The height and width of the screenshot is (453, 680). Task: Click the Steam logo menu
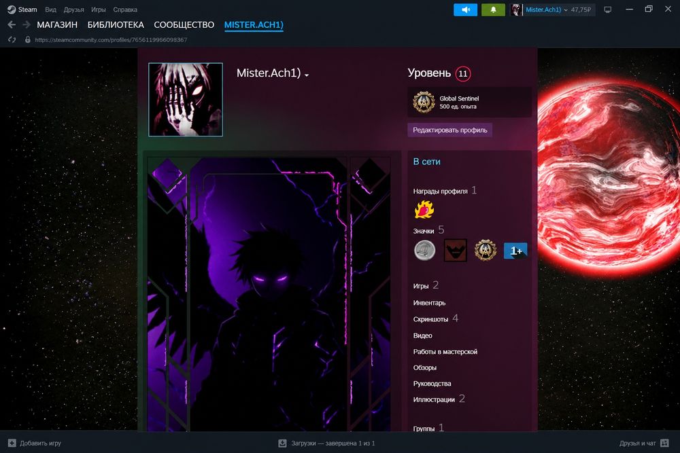coord(22,10)
